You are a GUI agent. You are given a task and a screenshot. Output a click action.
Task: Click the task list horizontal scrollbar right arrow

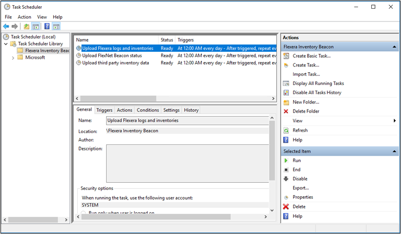273,98
